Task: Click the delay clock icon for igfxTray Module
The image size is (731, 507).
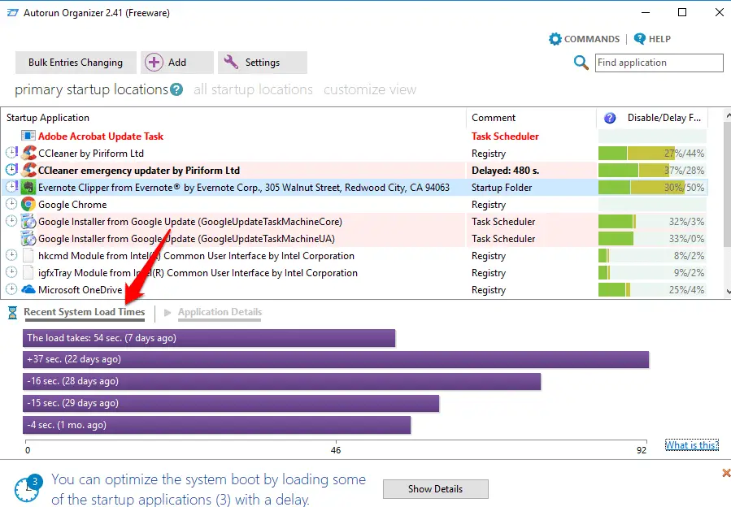Action: point(11,272)
